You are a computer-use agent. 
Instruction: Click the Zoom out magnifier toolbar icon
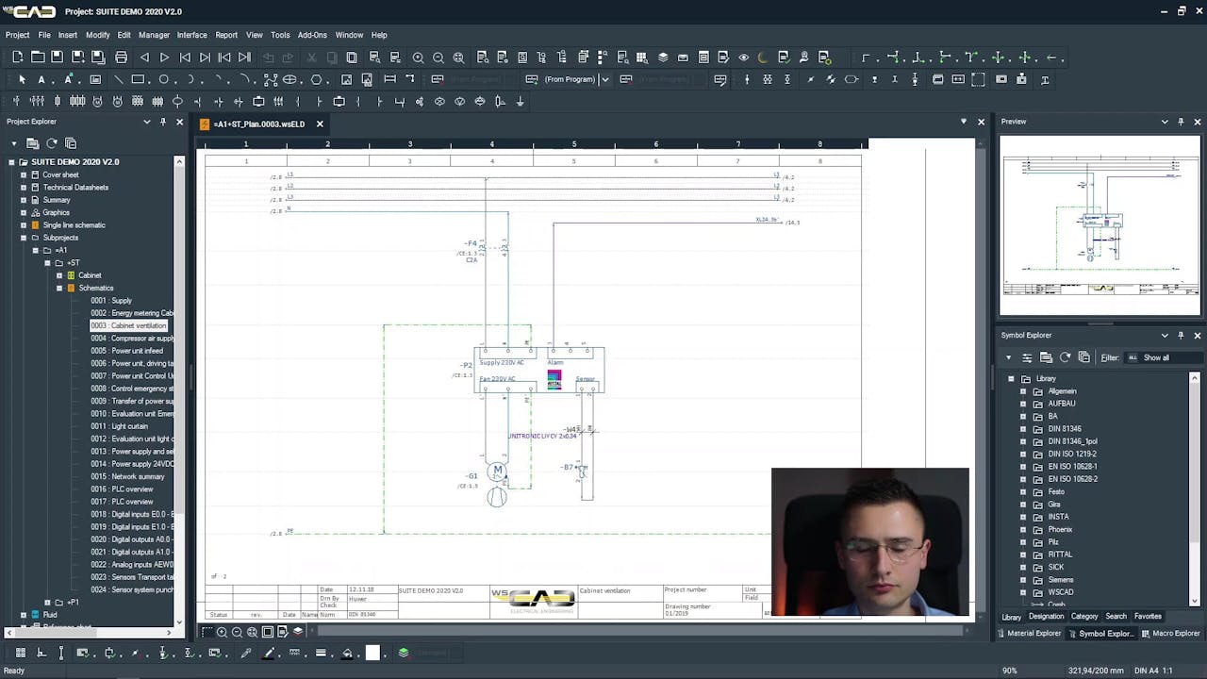coord(438,58)
